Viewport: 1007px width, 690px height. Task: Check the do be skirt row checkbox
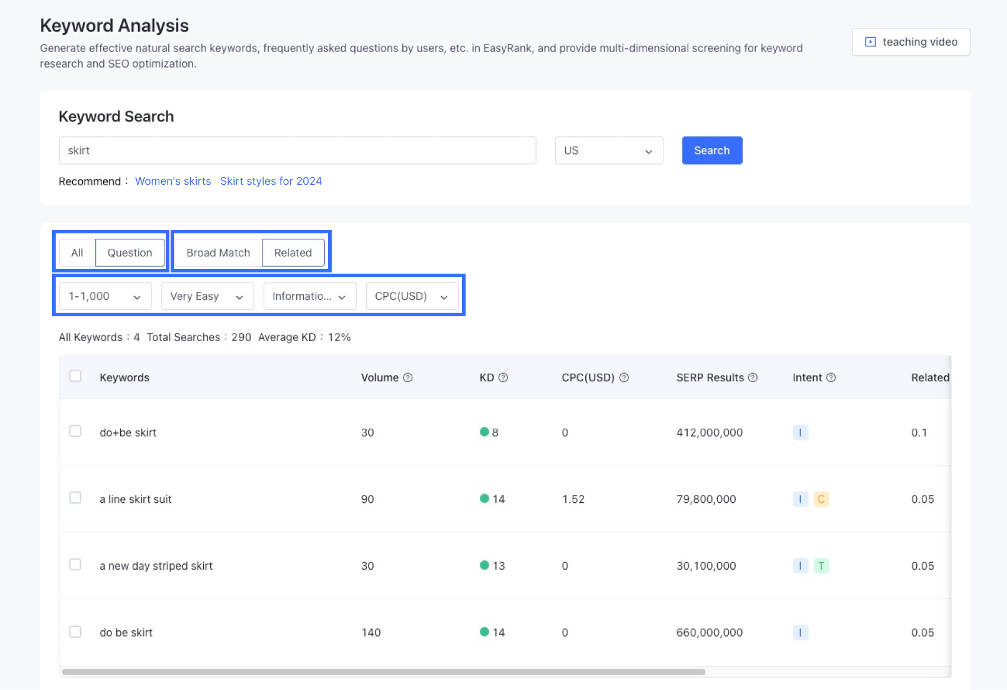coord(75,632)
